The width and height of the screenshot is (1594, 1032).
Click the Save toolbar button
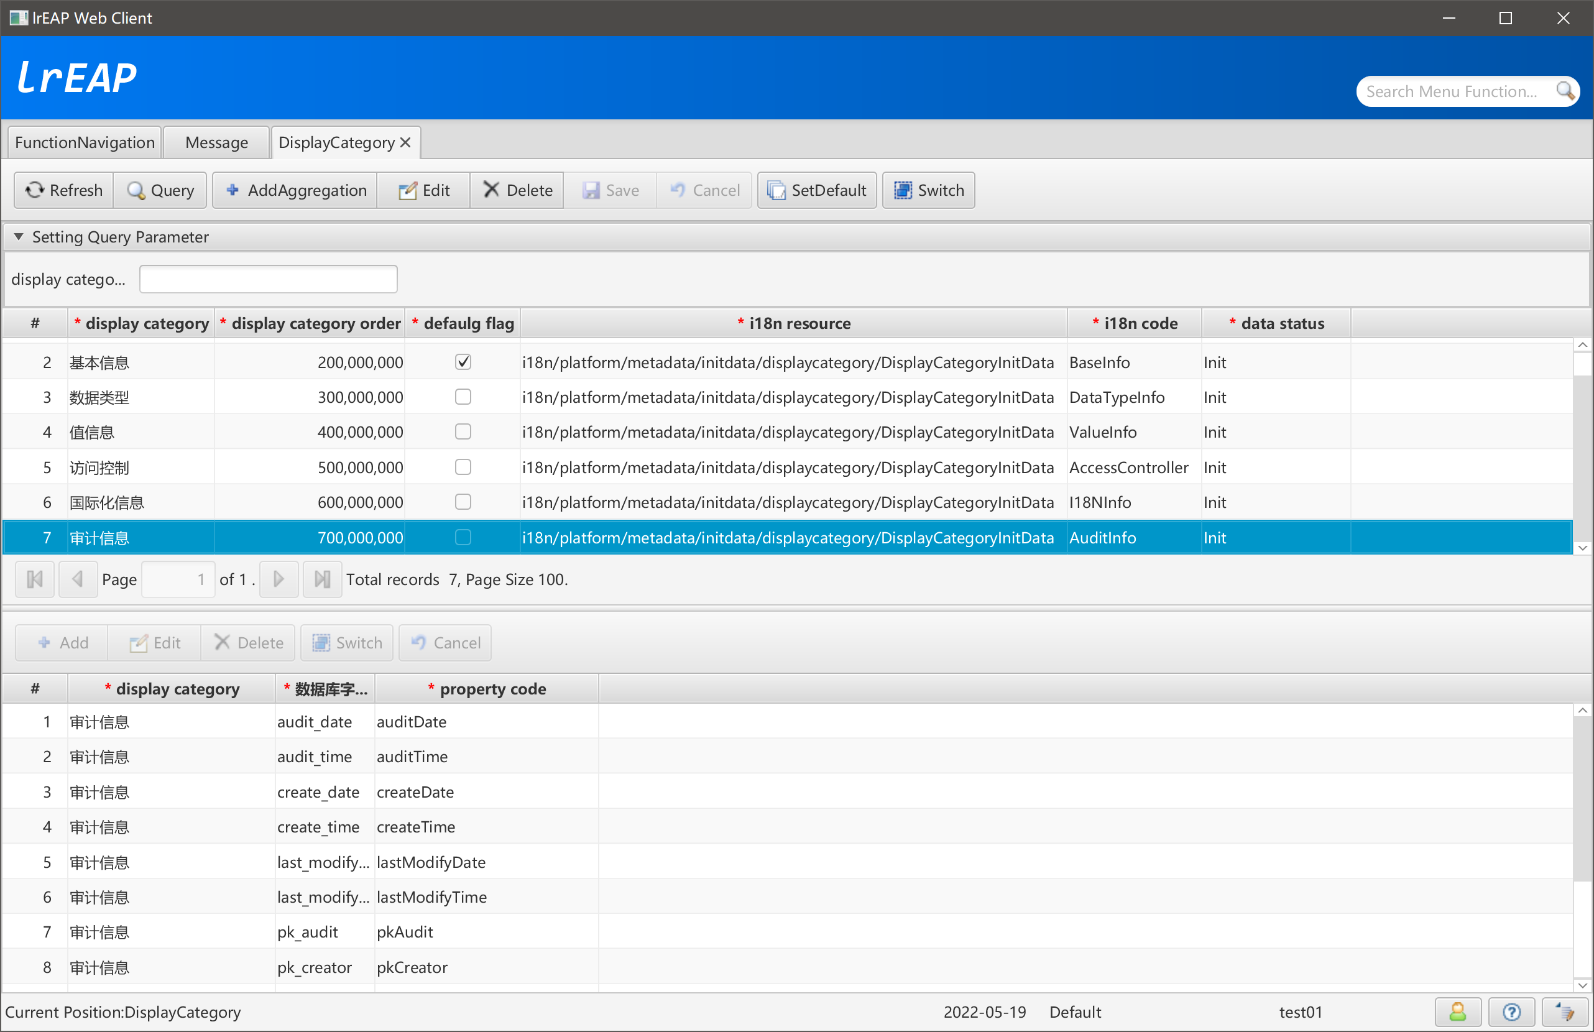[x=610, y=190]
